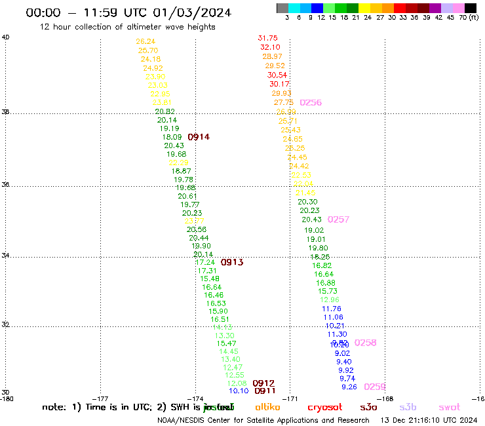Click the 11.76 wave height value
The width and height of the screenshot is (485, 426).
tap(331, 309)
